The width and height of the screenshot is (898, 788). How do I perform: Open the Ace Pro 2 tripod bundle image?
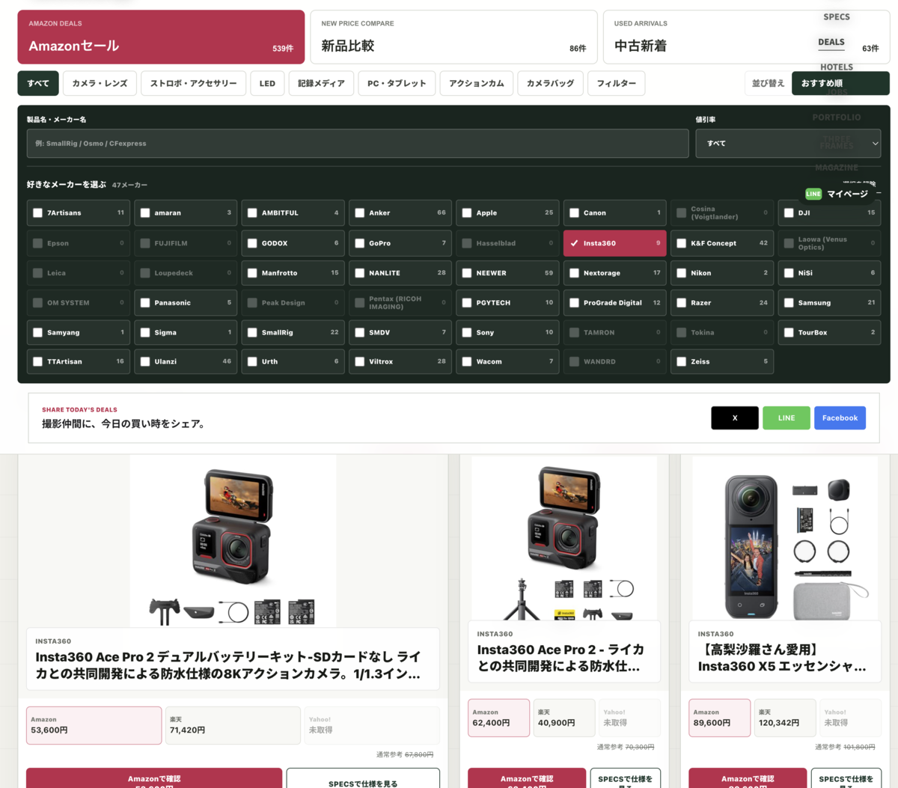pos(564,538)
